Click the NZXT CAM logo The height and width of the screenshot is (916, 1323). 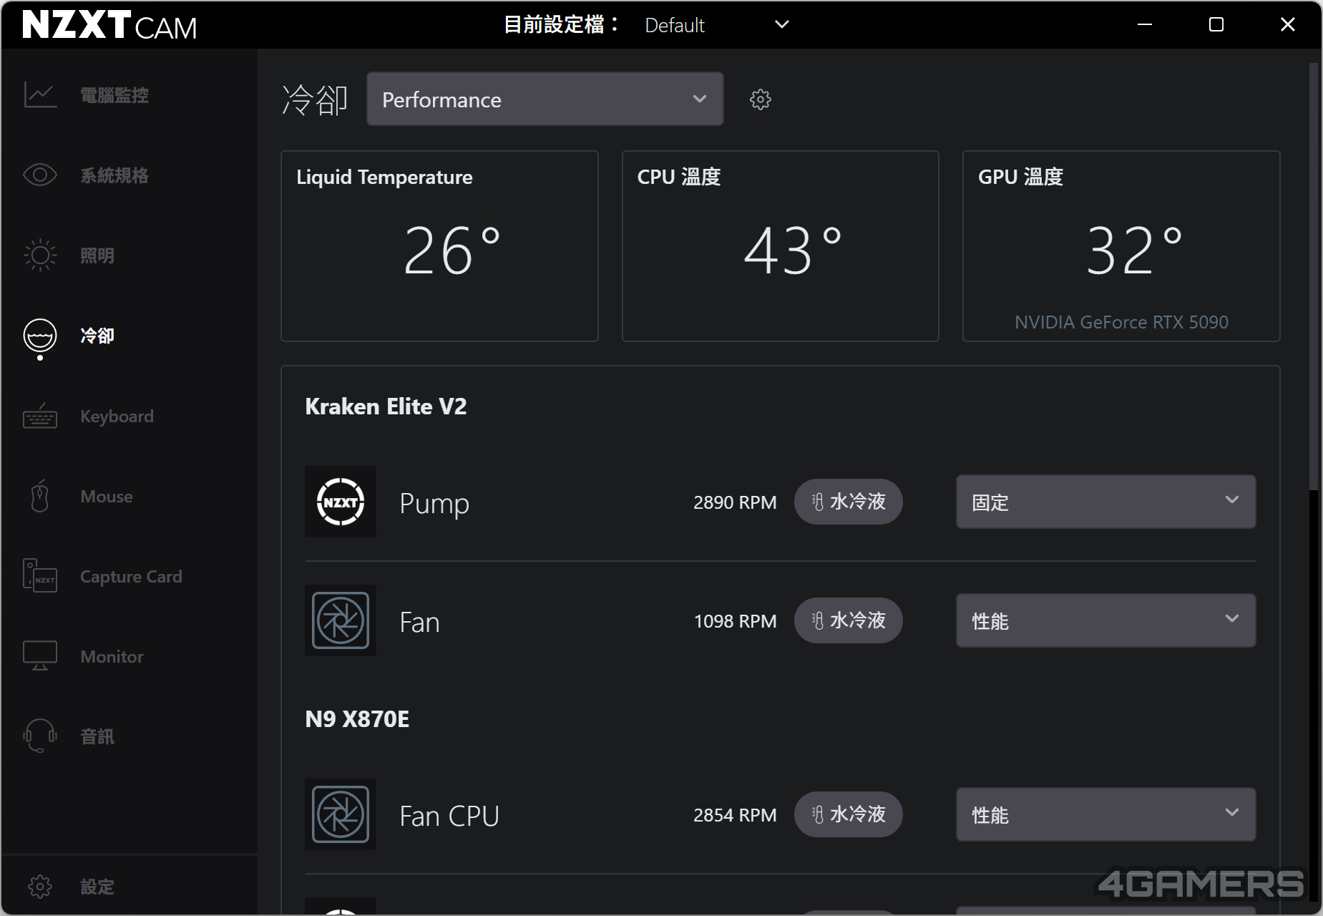point(109,25)
